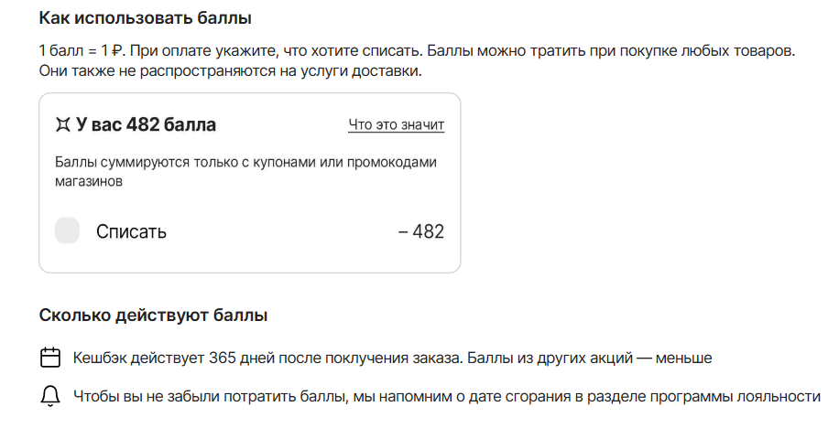Click the word "магазинов" in the card
This screenshot has width=839, height=428.
click(x=89, y=181)
